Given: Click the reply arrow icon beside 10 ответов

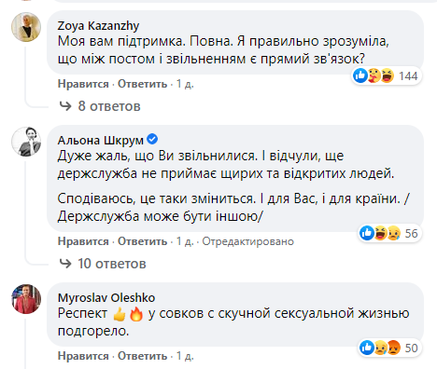Looking at the screenshot, I should [x=65, y=264].
